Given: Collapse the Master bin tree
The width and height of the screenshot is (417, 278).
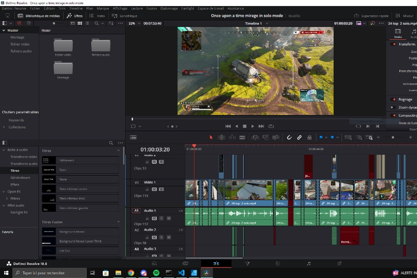Looking at the screenshot, I should tap(4, 30).
